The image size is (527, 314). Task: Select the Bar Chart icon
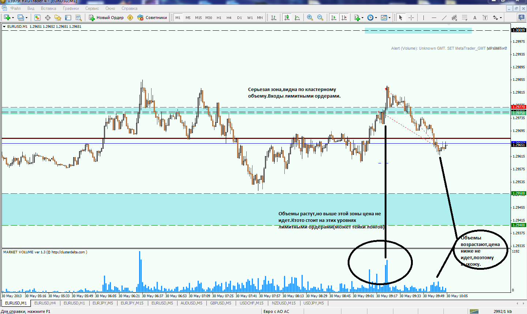point(274,18)
